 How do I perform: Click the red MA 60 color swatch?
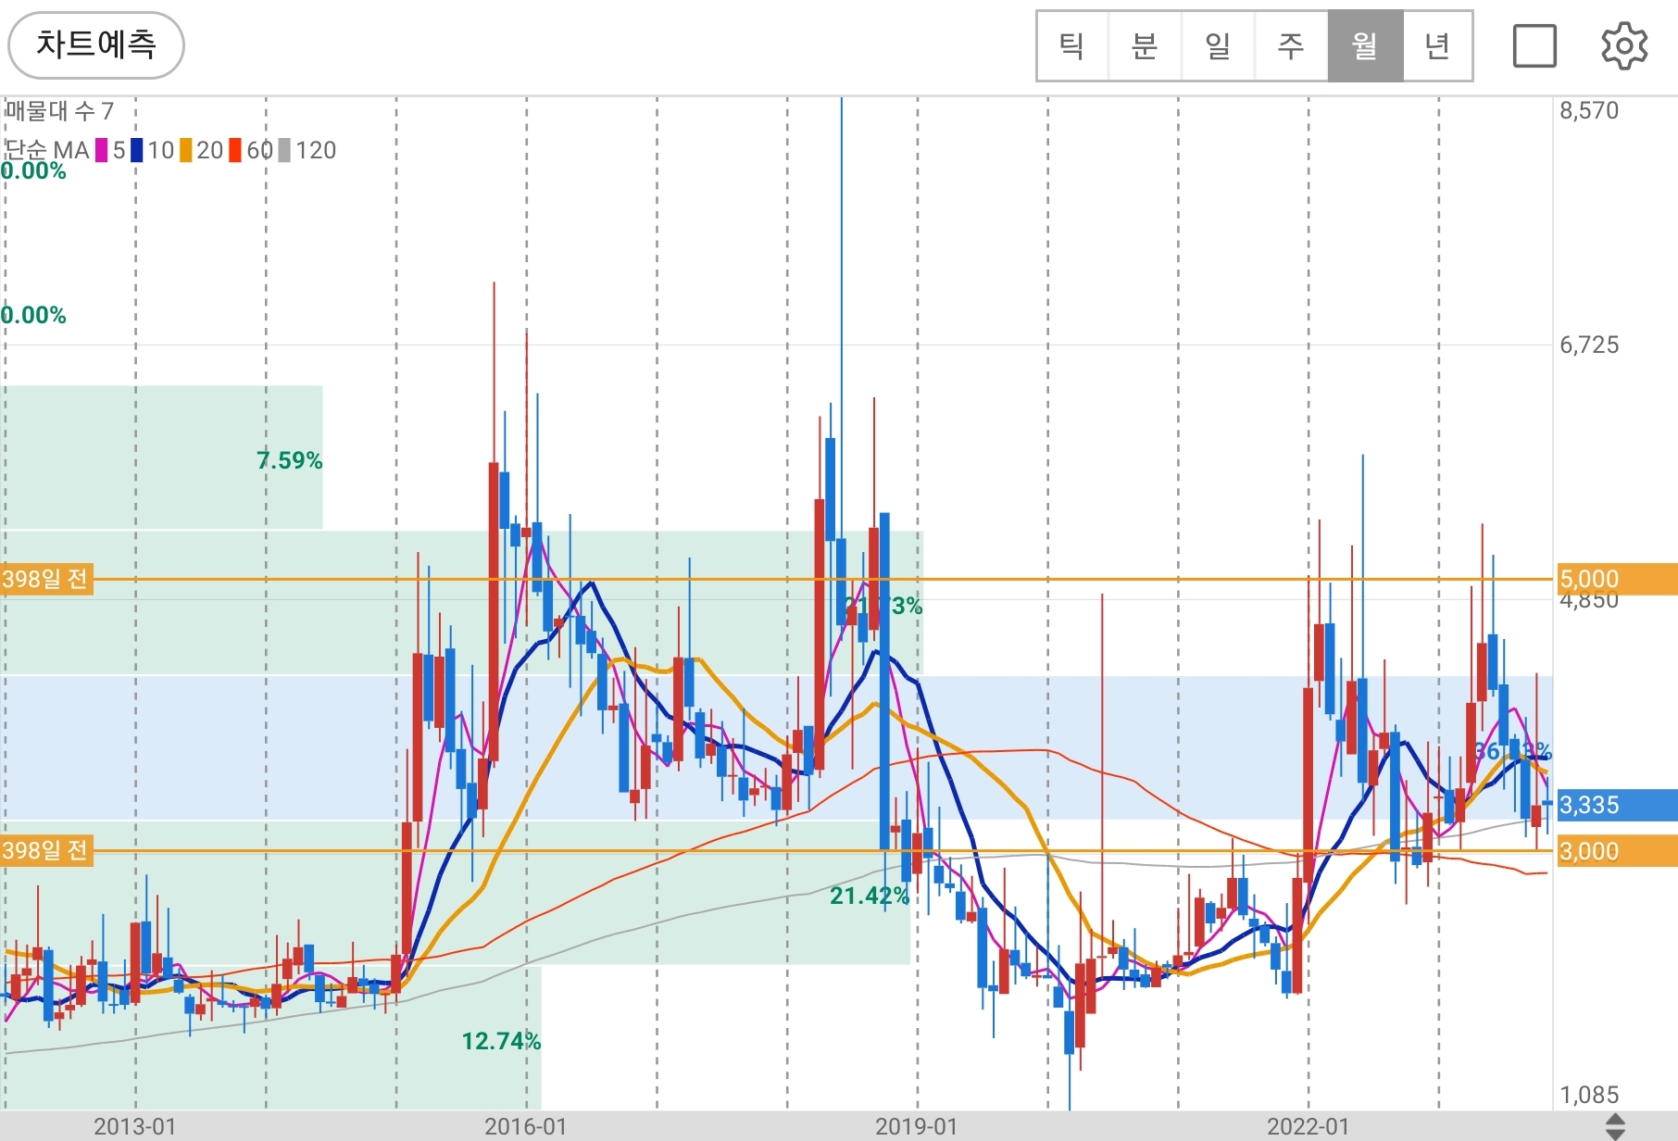pos(235,150)
